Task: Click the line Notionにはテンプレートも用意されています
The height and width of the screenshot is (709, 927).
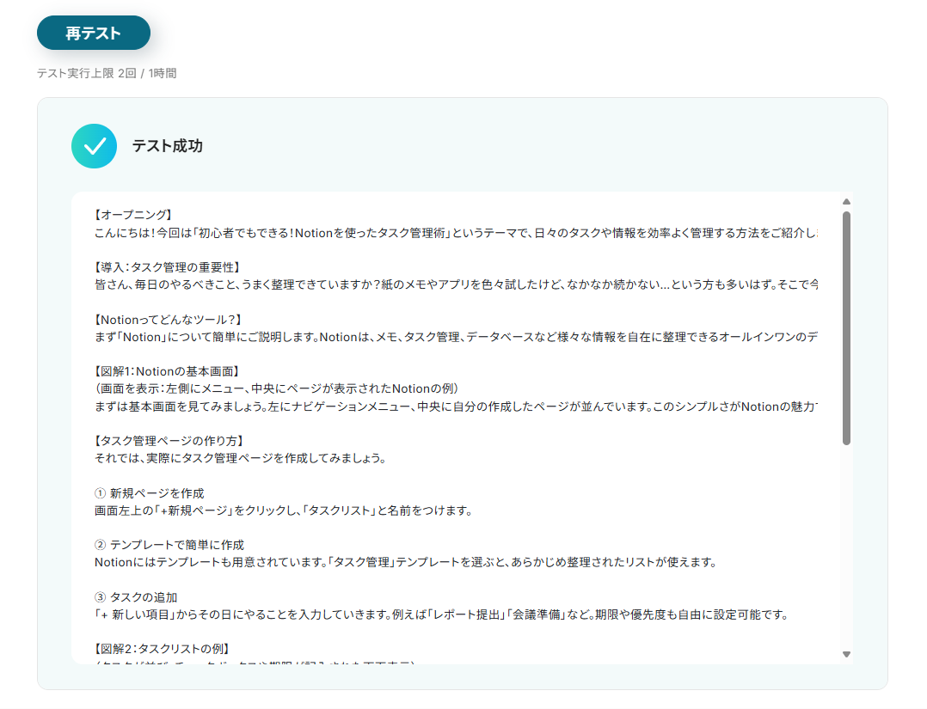Action: (x=406, y=562)
